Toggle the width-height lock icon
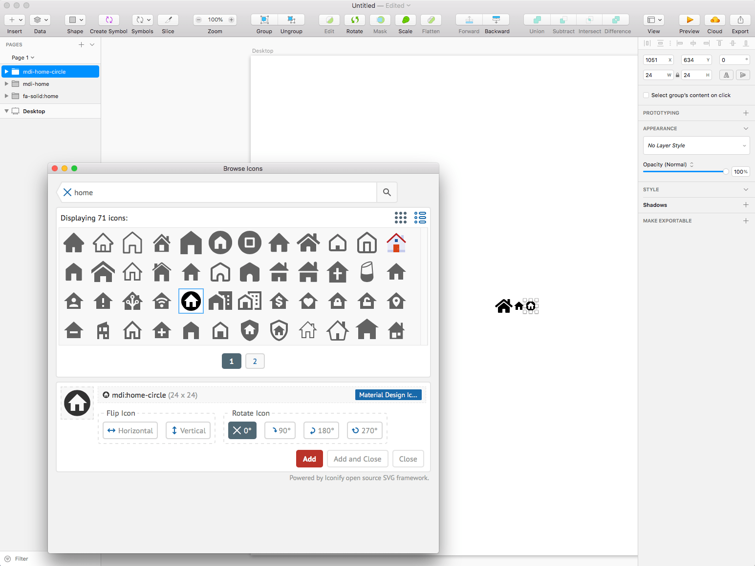The width and height of the screenshot is (755, 566). (677, 75)
